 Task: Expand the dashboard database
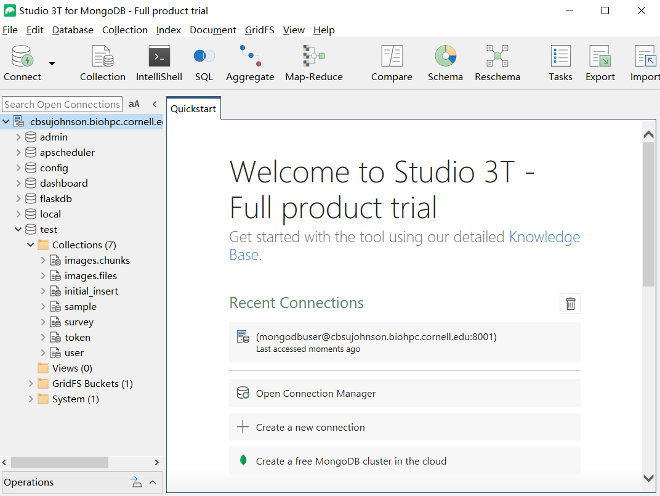tap(18, 184)
